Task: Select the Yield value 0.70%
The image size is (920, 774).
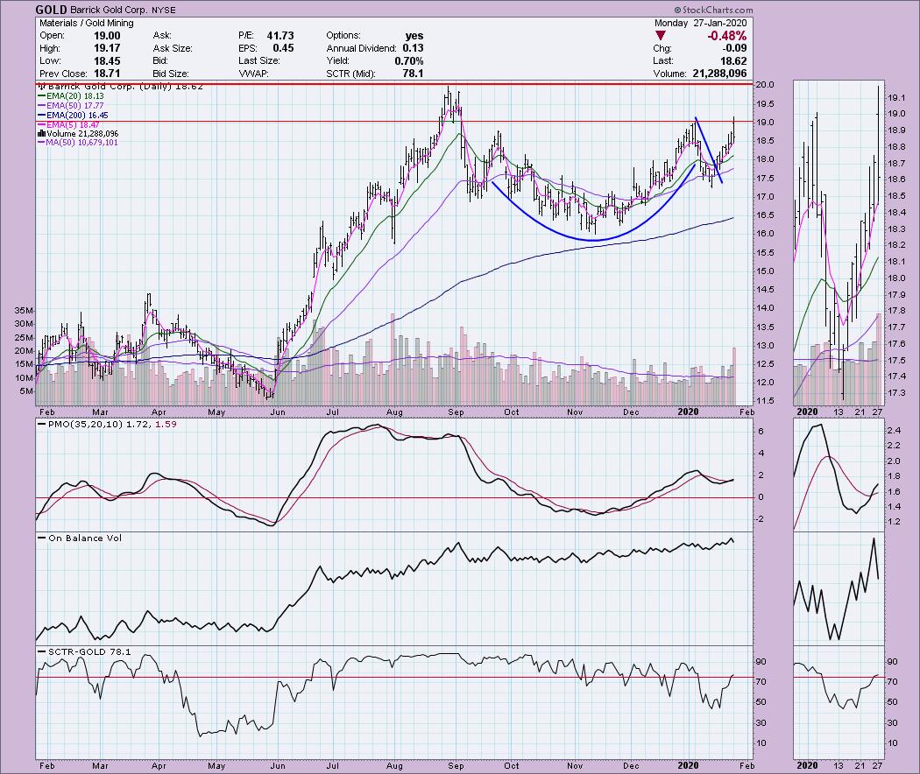Action: (x=409, y=61)
